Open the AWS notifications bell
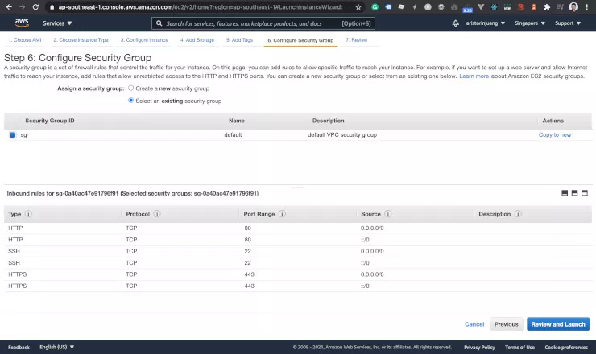The height and width of the screenshot is (354, 596). [x=455, y=23]
